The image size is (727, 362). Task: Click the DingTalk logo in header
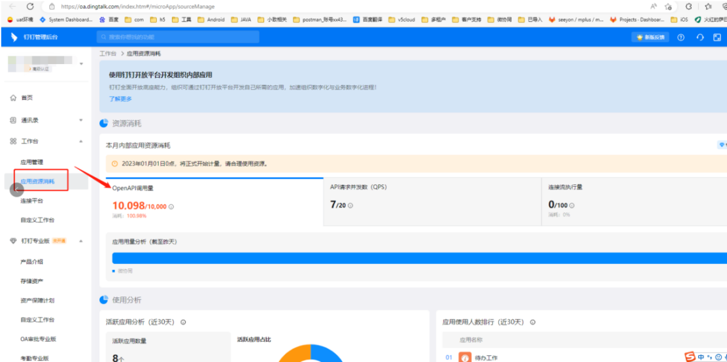coord(14,37)
